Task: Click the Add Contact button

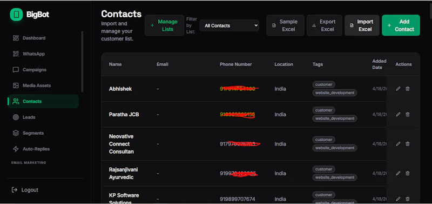Action: 401,25
